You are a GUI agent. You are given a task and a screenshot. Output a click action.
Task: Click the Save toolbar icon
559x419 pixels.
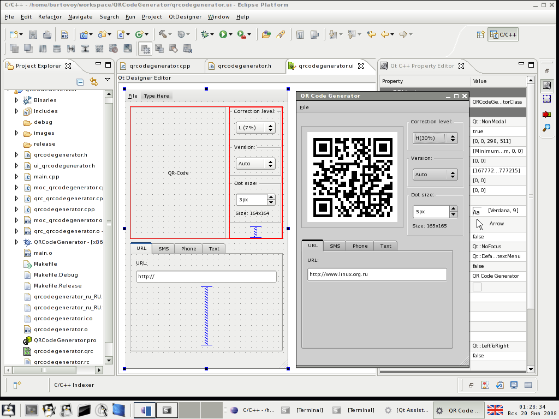pos(33,34)
